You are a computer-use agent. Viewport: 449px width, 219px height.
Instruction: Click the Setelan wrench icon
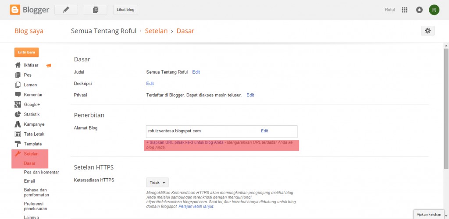[18, 154]
